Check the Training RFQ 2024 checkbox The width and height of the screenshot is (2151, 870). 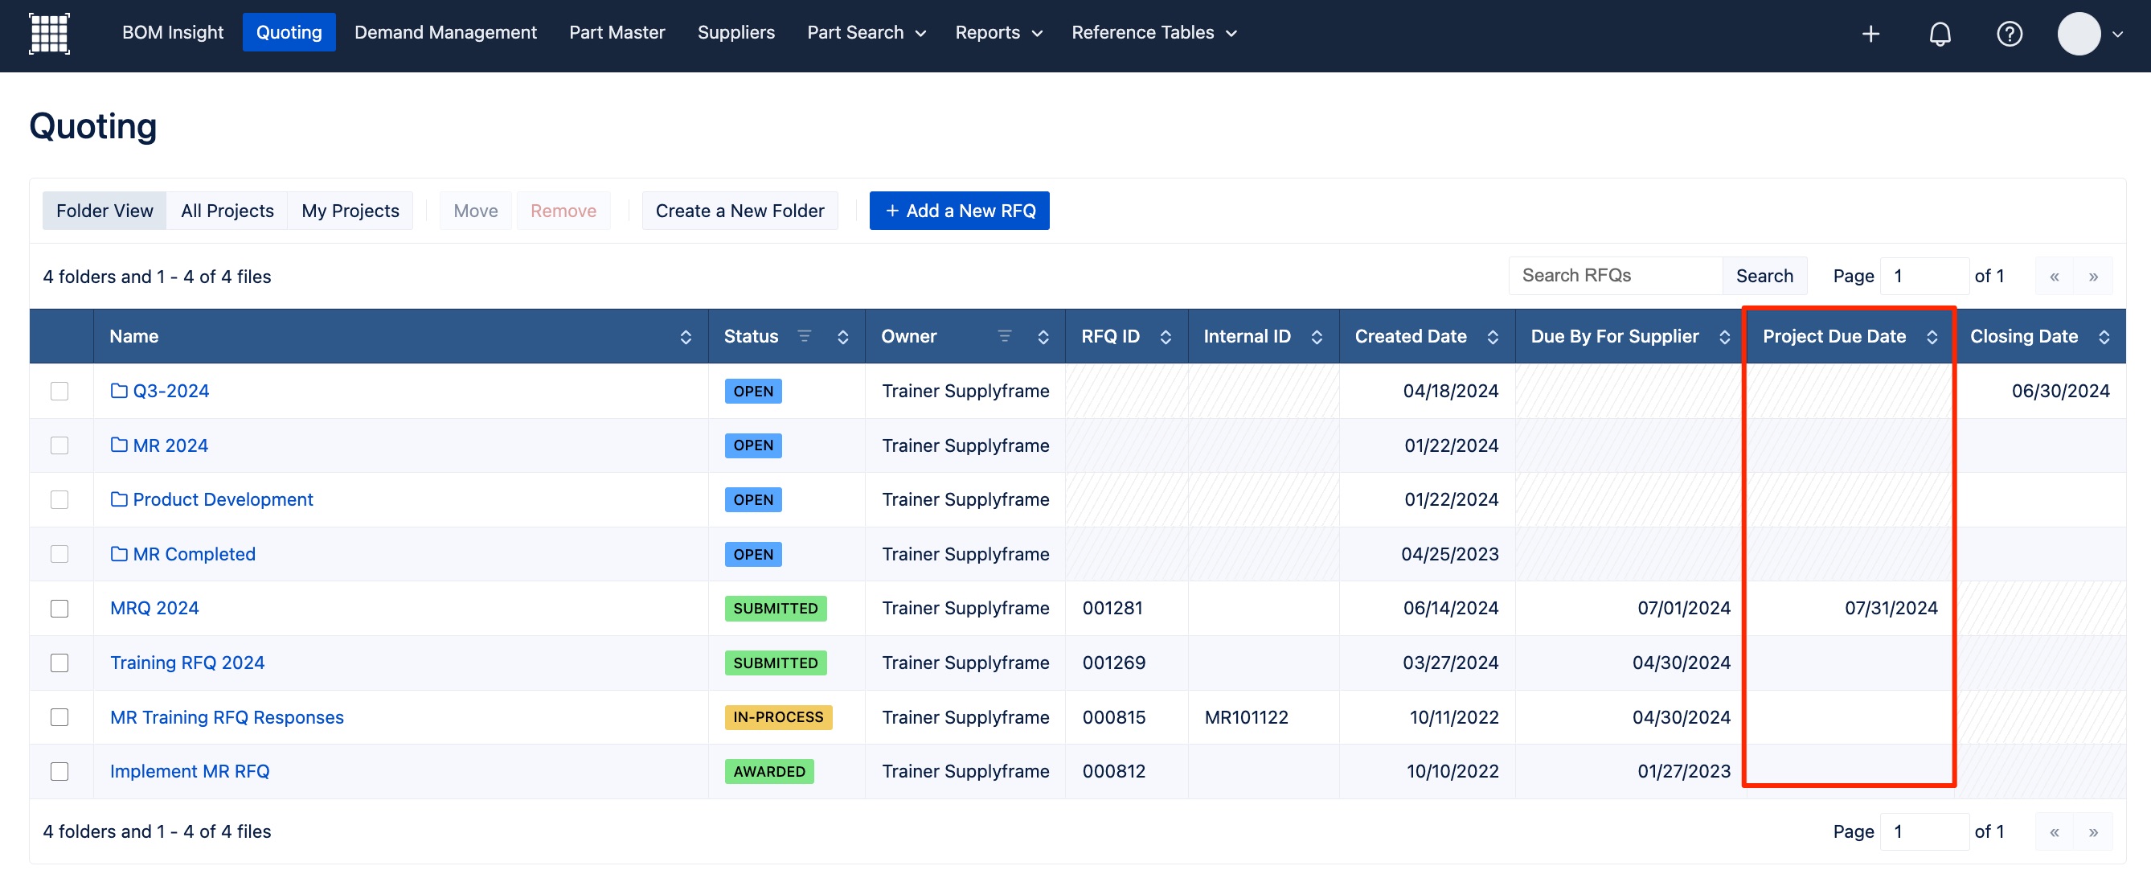pyautogui.click(x=59, y=663)
